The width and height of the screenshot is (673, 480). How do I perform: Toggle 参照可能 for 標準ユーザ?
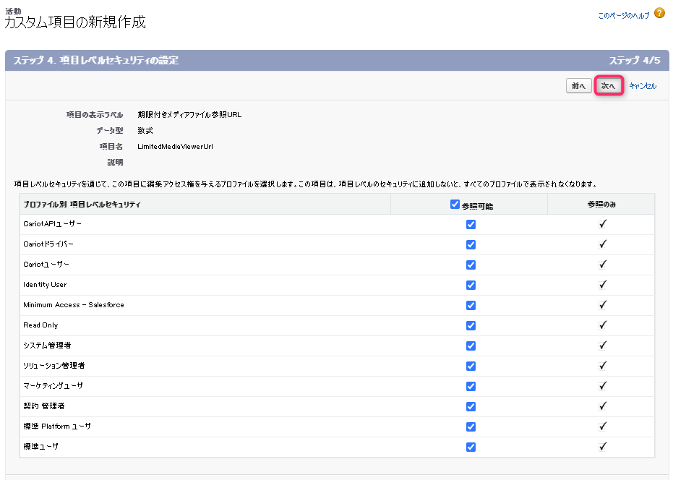[x=471, y=447]
